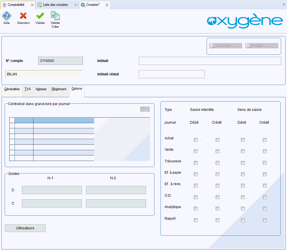Check Achat Saisie interdite Débit checkbox
Screen dimensions: 287x250
tap(196, 140)
